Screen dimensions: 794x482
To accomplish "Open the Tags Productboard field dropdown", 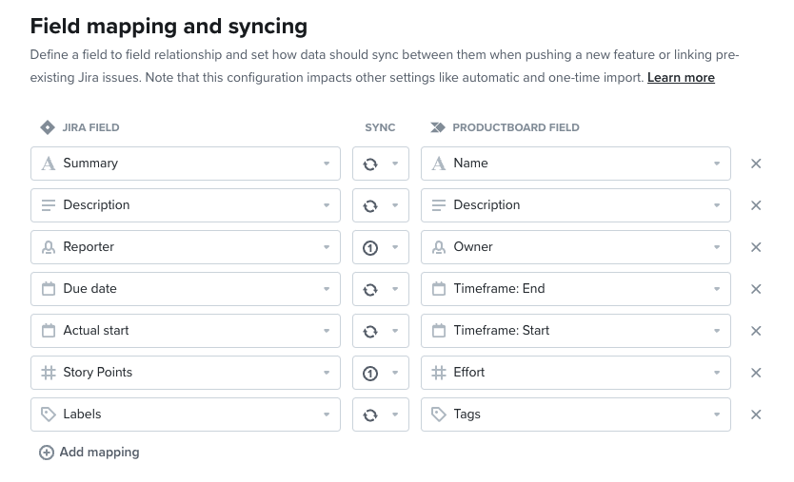I will (576, 415).
